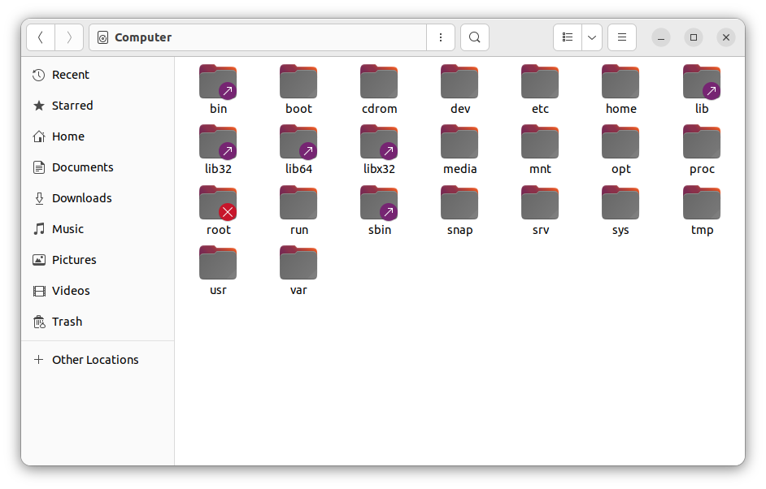Screen dimensions: 766x489
Task: Open Pictures in the sidebar
Action: [x=98, y=260]
